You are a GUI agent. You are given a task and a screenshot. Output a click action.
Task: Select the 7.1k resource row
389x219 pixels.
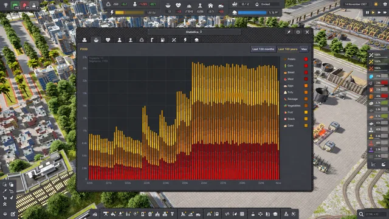tap(378, 156)
